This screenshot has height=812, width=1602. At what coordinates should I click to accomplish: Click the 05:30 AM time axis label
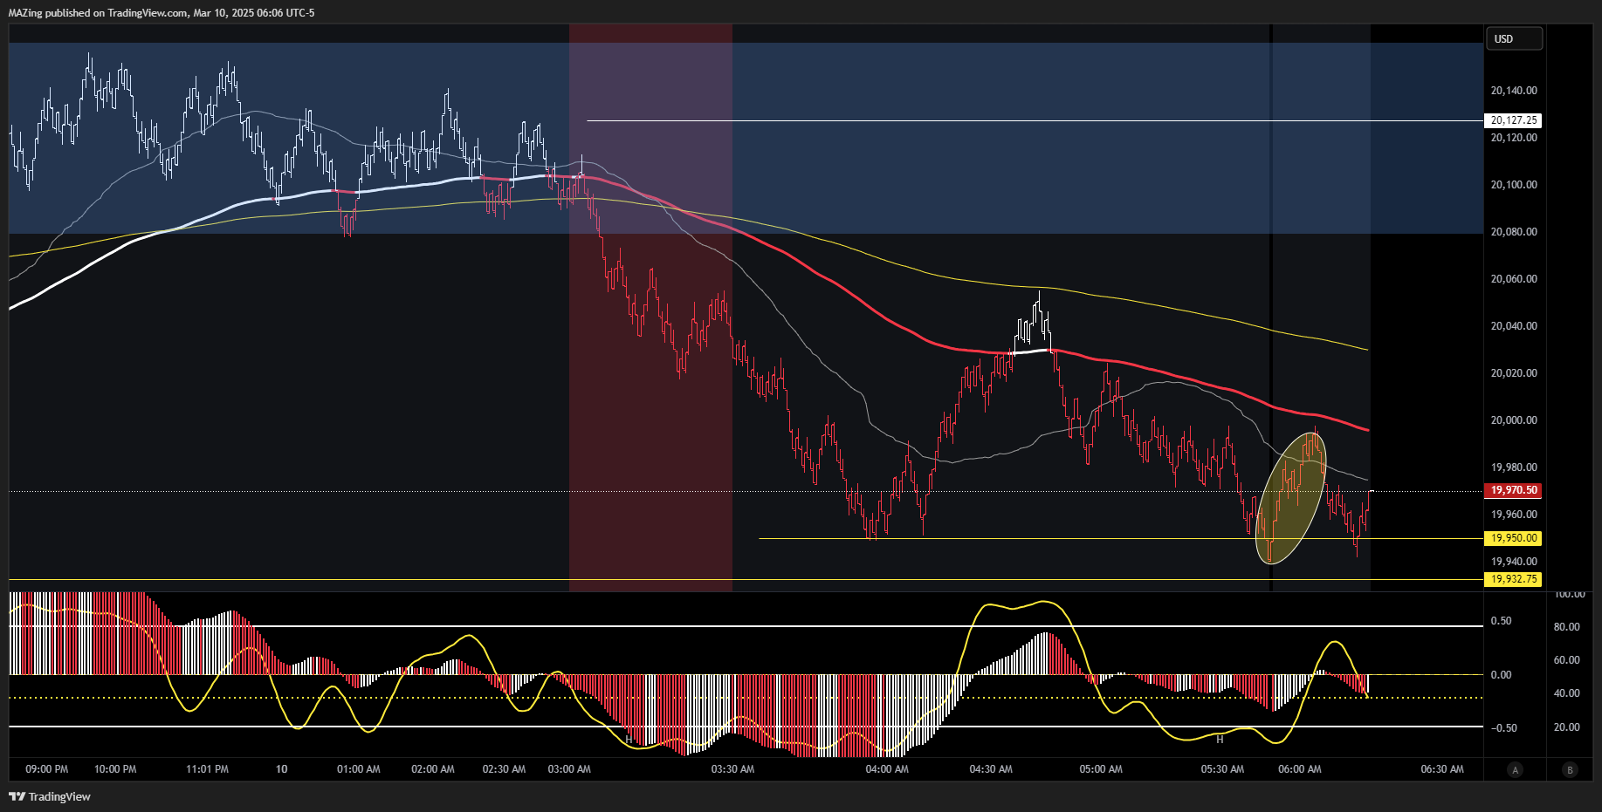1222,769
